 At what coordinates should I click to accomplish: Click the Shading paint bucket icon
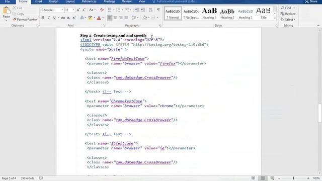(144, 18)
